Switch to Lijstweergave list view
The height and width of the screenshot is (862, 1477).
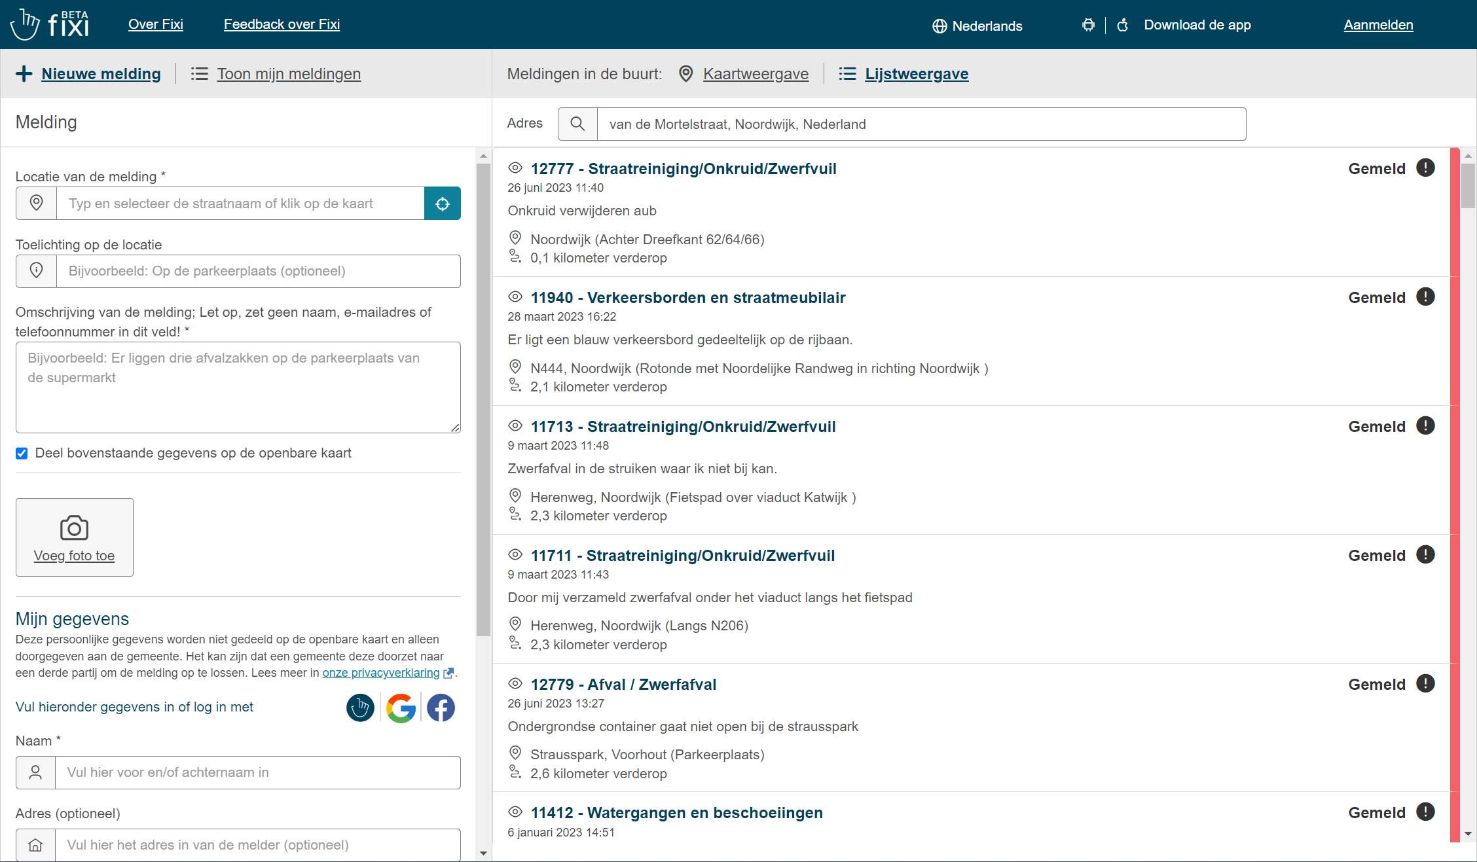[x=917, y=73]
